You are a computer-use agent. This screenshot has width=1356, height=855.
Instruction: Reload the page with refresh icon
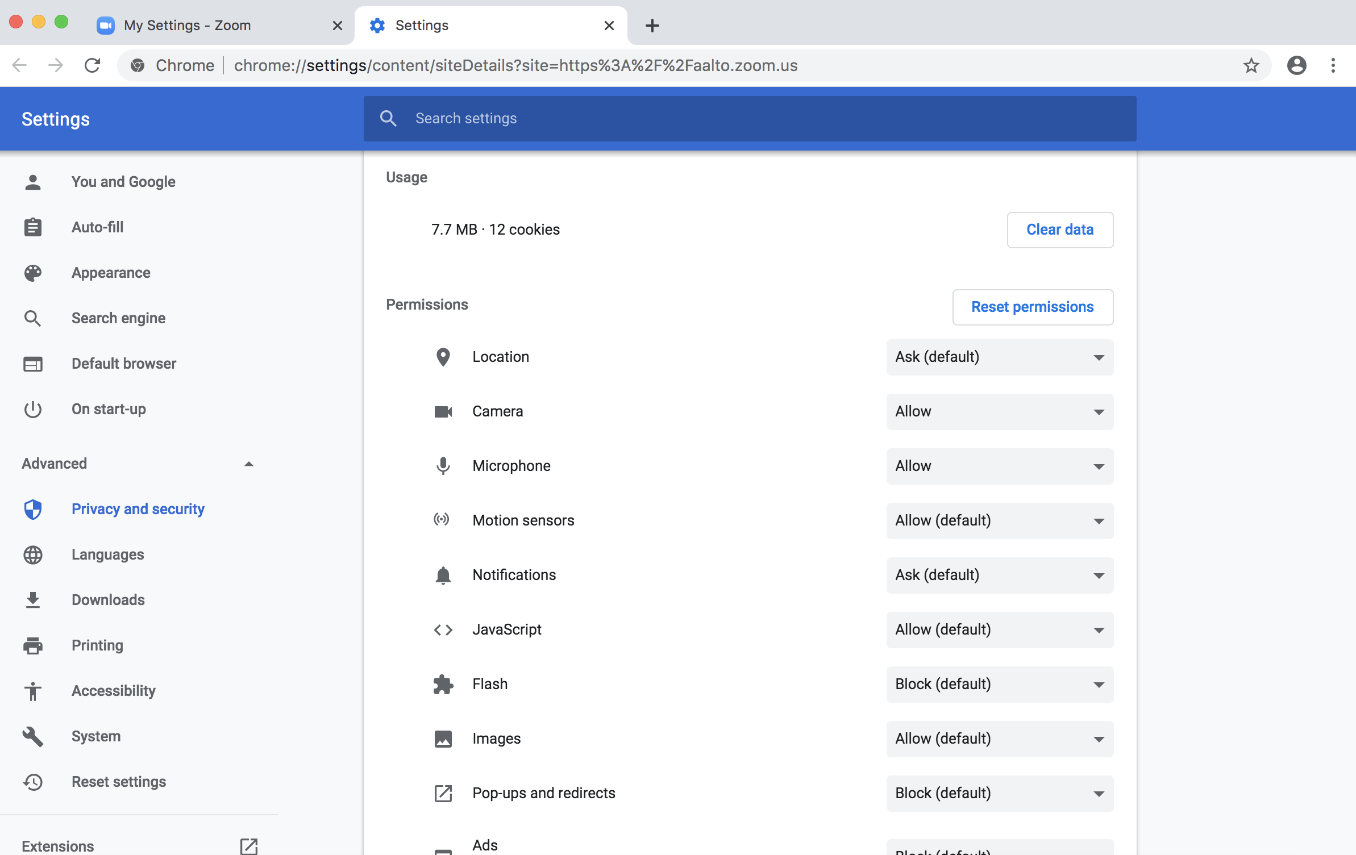tap(92, 65)
